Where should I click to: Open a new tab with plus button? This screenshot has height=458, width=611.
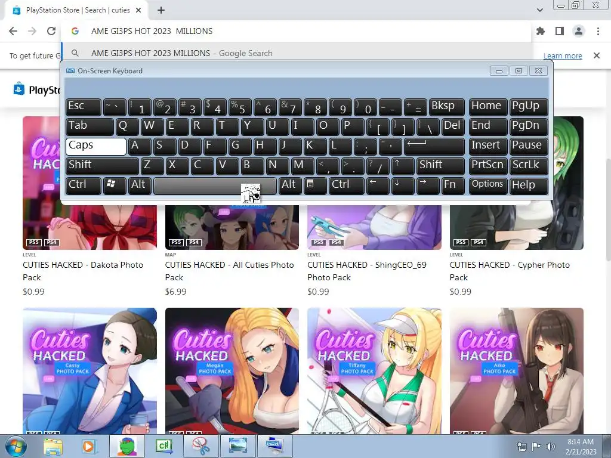click(161, 11)
